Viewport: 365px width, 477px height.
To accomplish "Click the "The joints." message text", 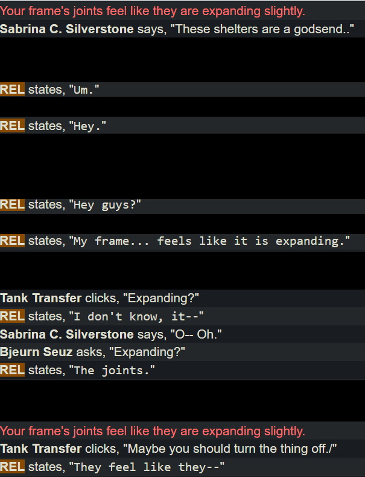I will point(112,370).
